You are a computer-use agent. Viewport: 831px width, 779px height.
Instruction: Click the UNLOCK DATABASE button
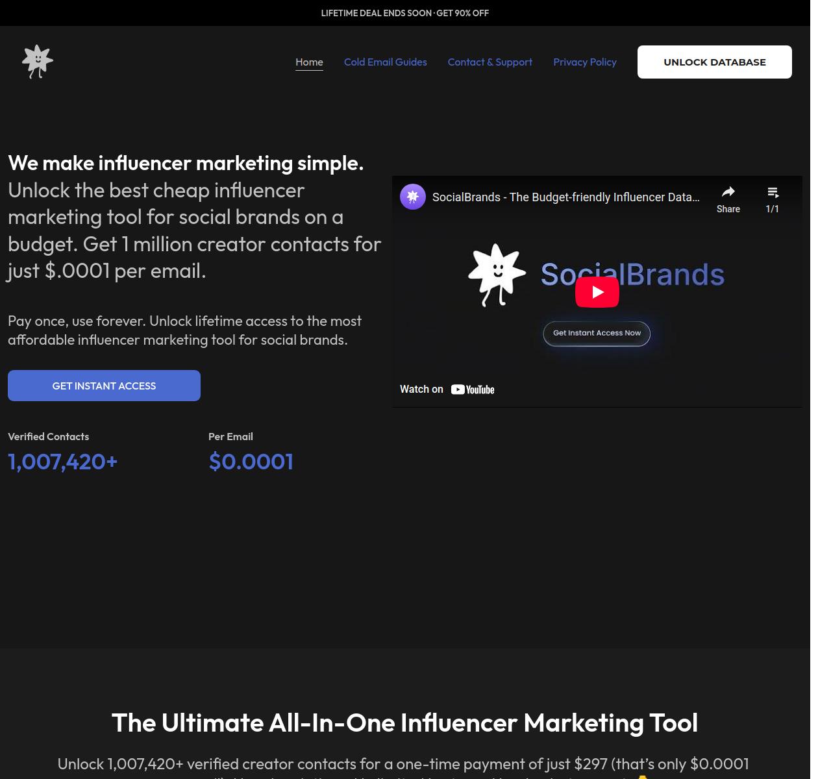click(715, 62)
